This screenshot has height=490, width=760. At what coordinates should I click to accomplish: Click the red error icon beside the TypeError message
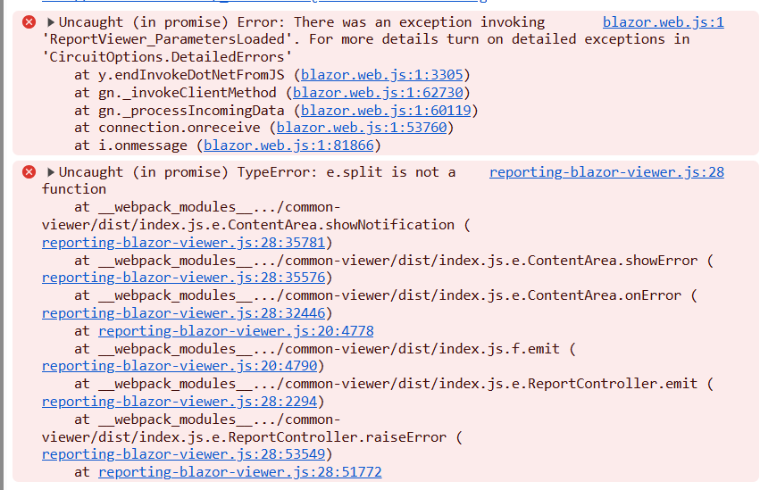click(29, 171)
